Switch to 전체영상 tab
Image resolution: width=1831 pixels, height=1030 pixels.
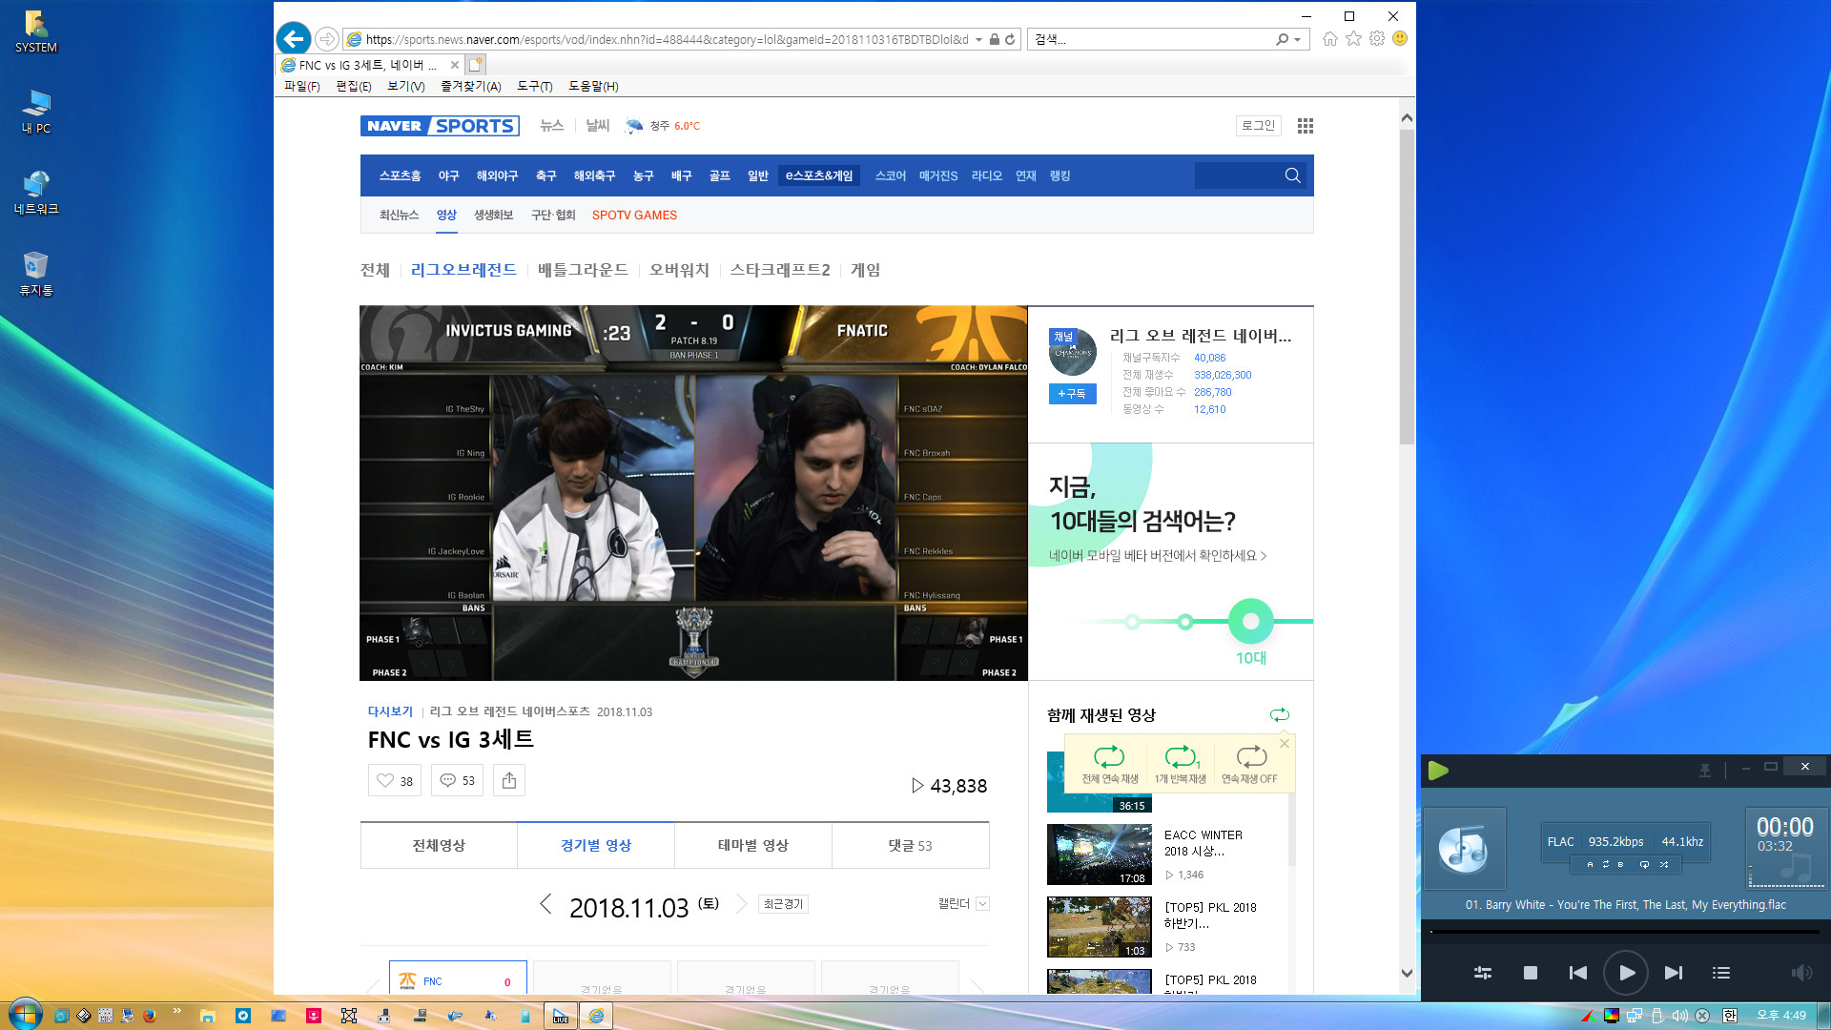pos(439,845)
